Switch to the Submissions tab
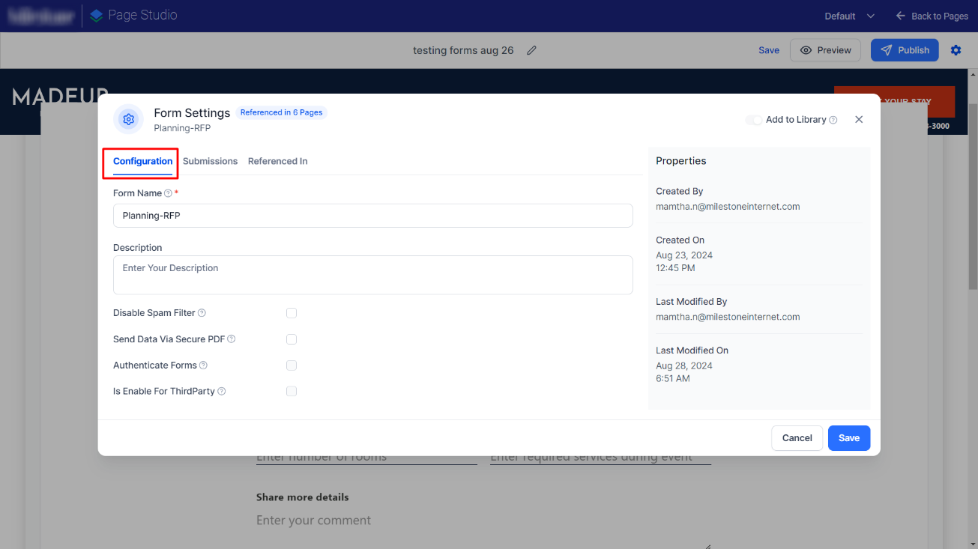This screenshot has height=549, width=978. tap(210, 161)
